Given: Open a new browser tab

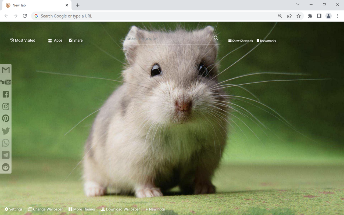Looking at the screenshot, I should click(78, 5).
